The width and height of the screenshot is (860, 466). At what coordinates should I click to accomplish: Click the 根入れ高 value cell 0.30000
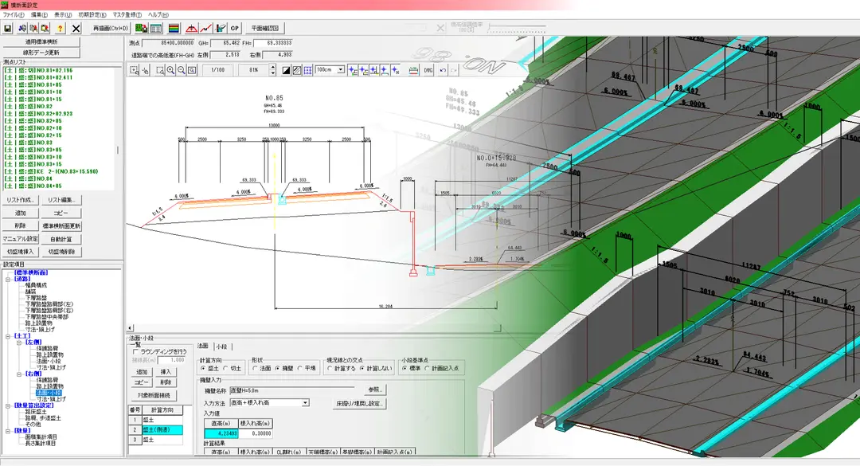256,433
